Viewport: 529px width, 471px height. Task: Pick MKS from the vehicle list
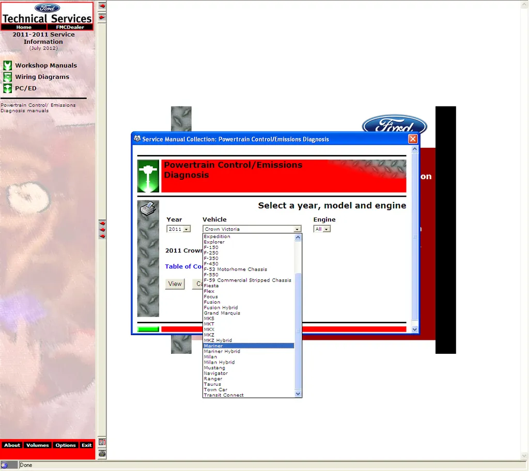point(248,319)
